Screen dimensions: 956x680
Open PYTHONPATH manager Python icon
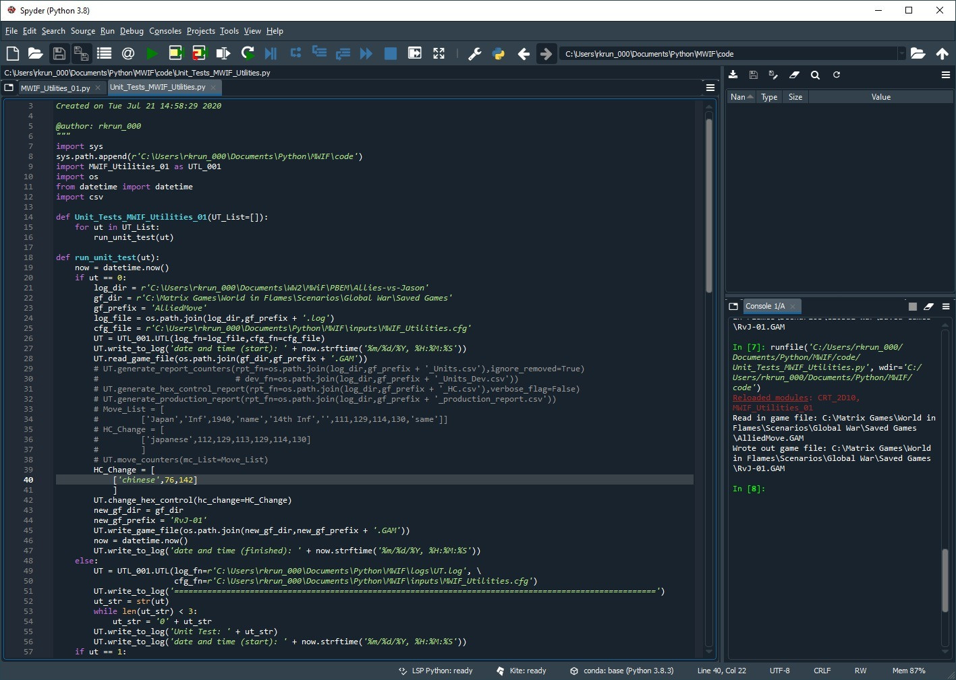tap(499, 54)
